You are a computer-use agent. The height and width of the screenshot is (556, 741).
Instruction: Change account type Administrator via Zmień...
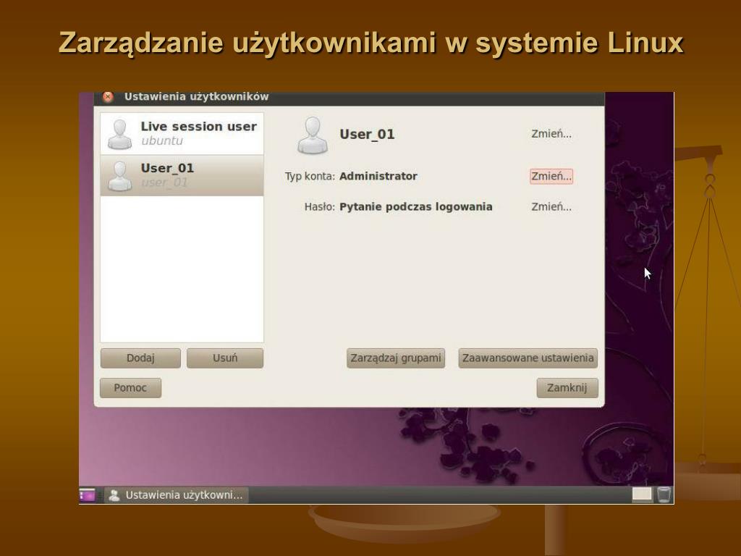point(551,177)
